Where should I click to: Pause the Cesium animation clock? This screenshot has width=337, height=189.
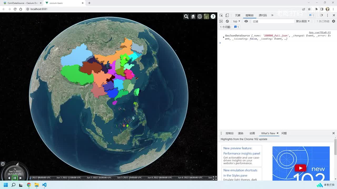click(15, 178)
